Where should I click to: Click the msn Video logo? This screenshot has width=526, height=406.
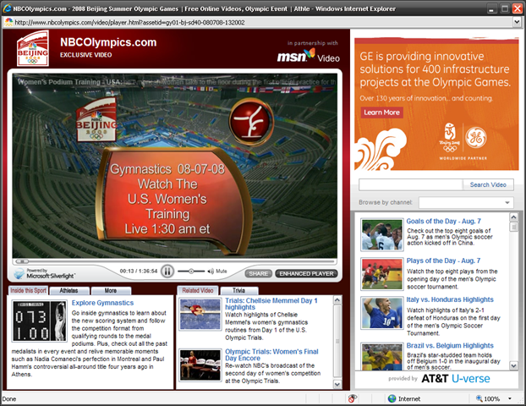308,56
